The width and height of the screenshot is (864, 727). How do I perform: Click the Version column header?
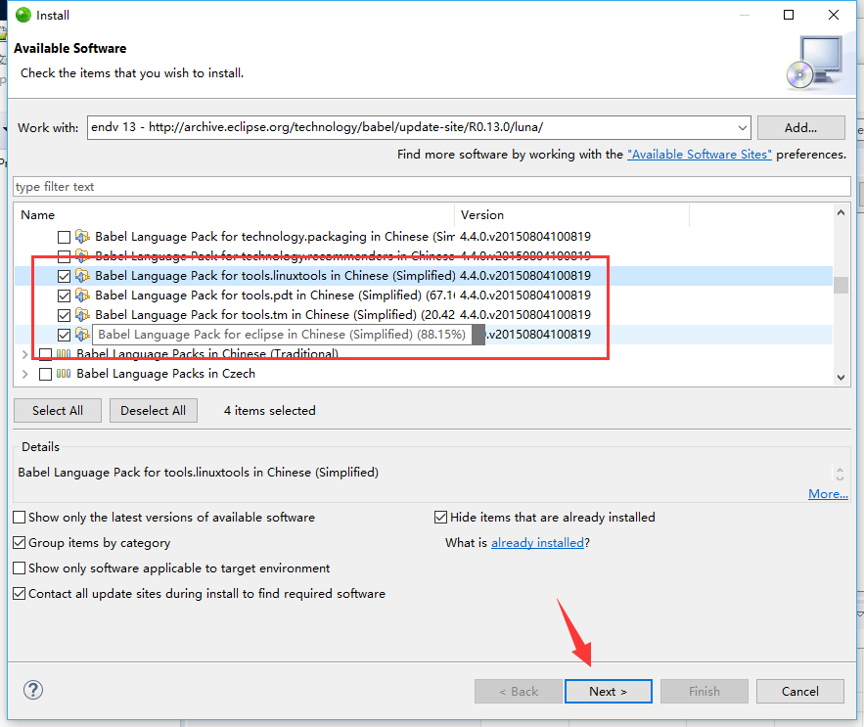click(x=571, y=215)
